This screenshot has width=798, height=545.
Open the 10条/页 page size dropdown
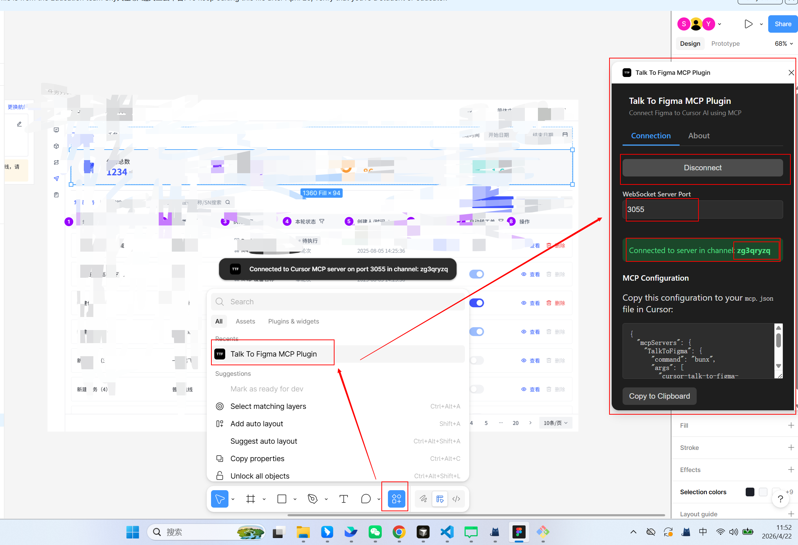[555, 423]
